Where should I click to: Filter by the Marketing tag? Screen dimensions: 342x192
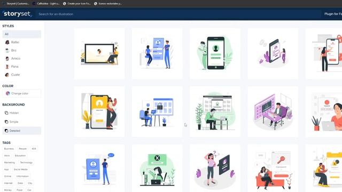click(x=10, y=162)
